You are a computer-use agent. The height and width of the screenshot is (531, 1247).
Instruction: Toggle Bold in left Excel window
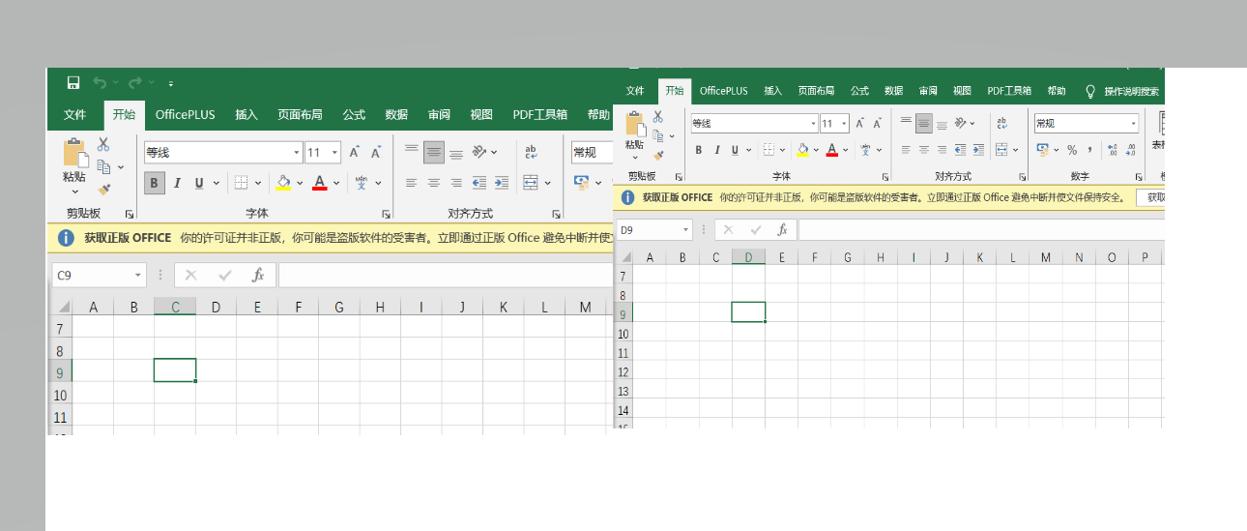[155, 183]
